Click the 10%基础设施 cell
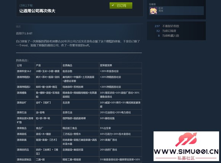 (x=120, y=120)
